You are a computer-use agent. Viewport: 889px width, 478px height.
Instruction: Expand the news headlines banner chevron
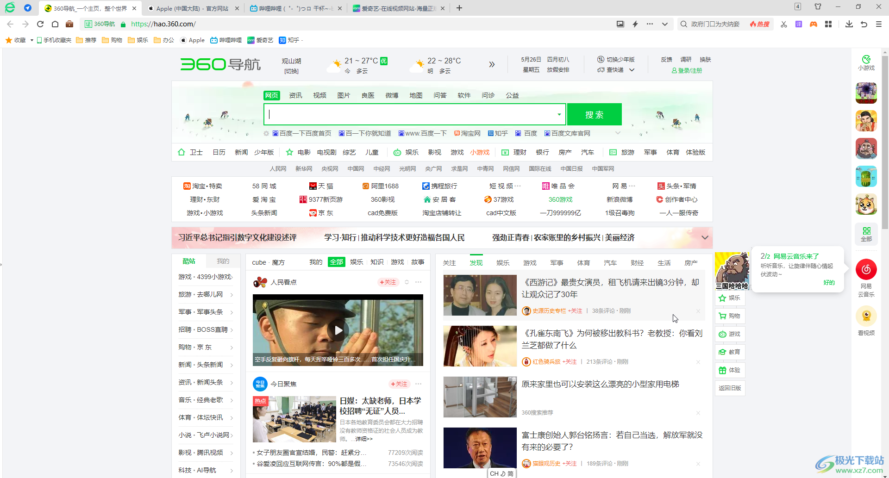click(705, 237)
